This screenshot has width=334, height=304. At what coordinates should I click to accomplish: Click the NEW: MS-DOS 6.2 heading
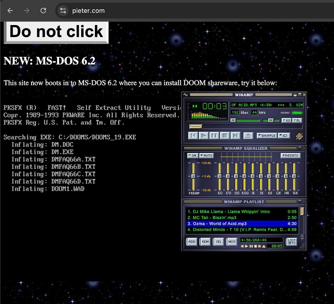(49, 61)
